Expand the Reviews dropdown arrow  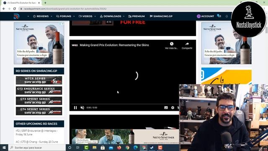(52, 16)
